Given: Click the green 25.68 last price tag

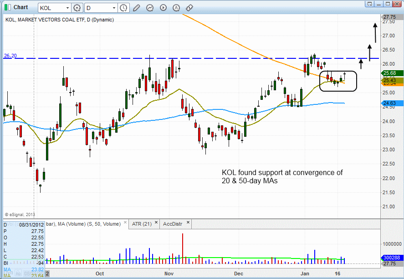Looking at the screenshot, I should pyautogui.click(x=392, y=73).
